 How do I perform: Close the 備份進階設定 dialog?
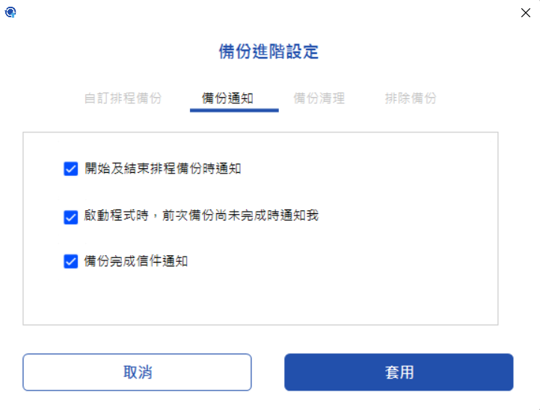(526, 13)
